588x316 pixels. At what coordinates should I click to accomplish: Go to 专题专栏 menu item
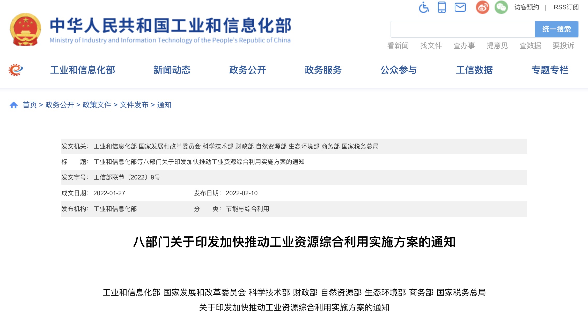(x=550, y=70)
